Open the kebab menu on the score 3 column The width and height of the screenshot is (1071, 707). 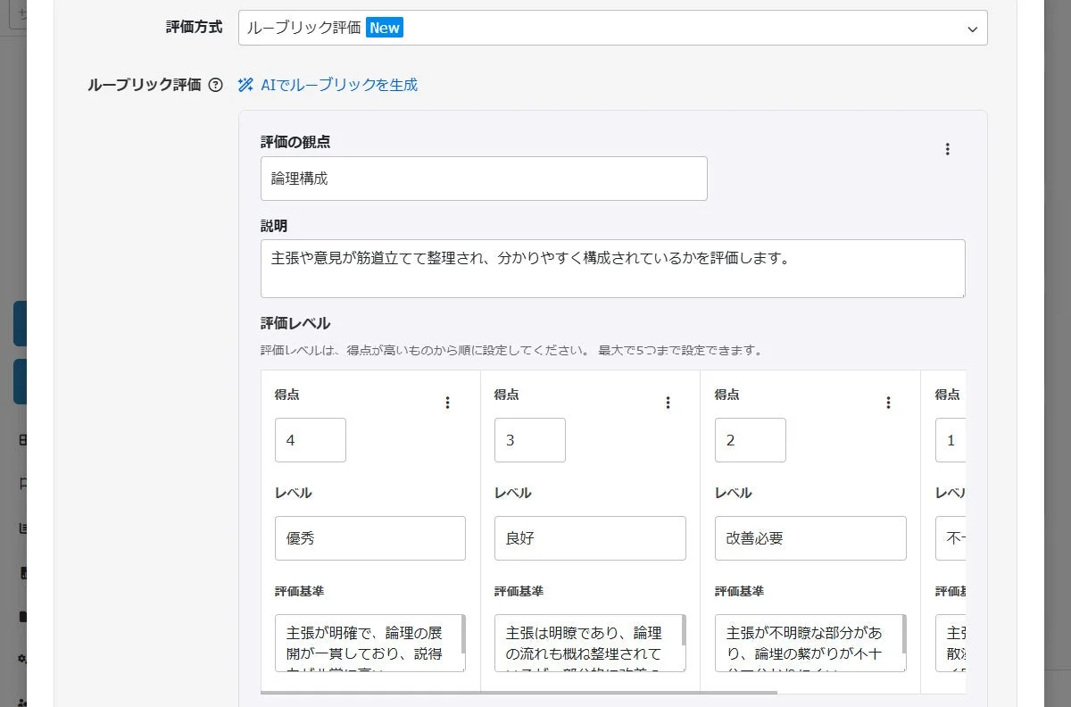pos(668,403)
